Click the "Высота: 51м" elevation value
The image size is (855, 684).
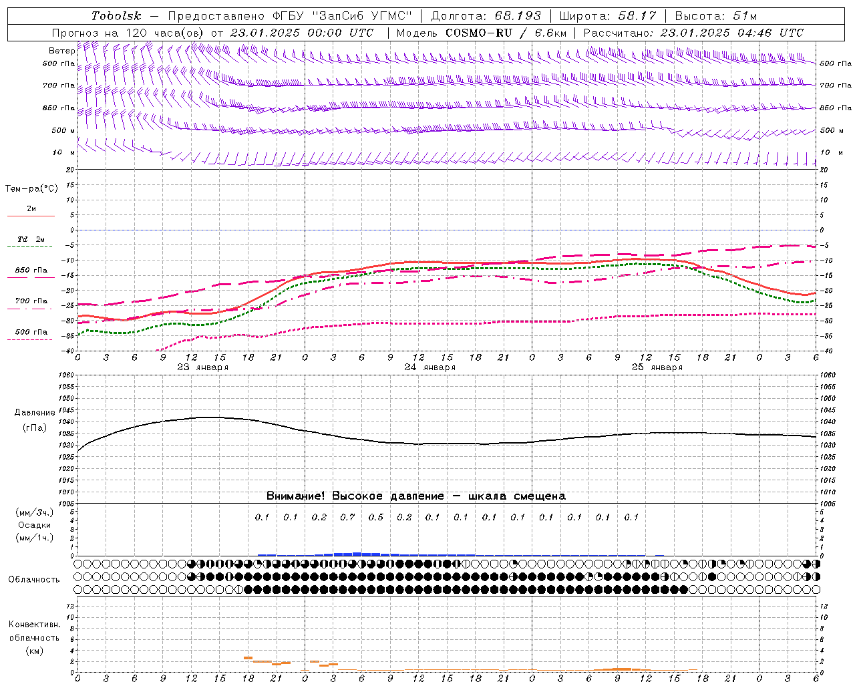click(x=716, y=16)
